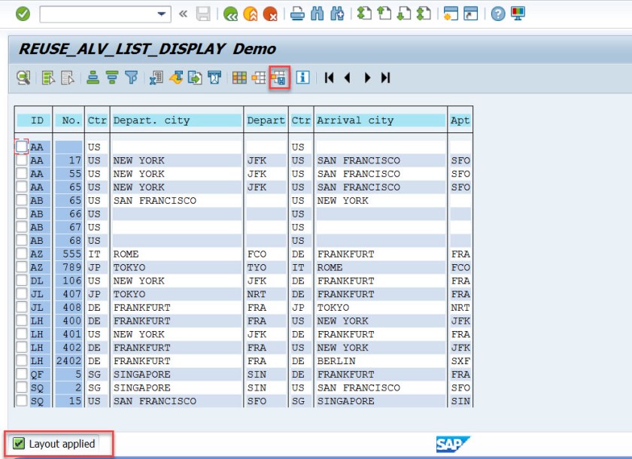Screen dimensions: 632x459
Task: Tick the checkbox for flight AA 17
Action: tap(22, 160)
